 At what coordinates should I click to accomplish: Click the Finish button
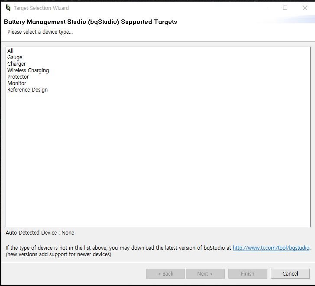[x=247, y=273]
